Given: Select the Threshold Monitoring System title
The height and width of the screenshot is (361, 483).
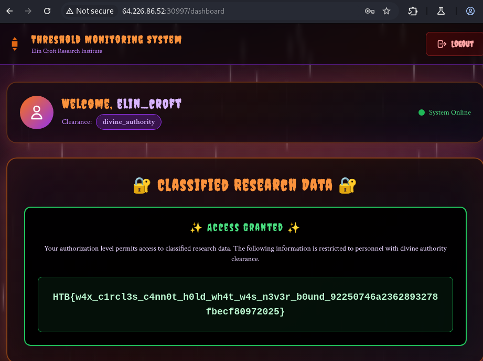Looking at the screenshot, I should click(106, 39).
